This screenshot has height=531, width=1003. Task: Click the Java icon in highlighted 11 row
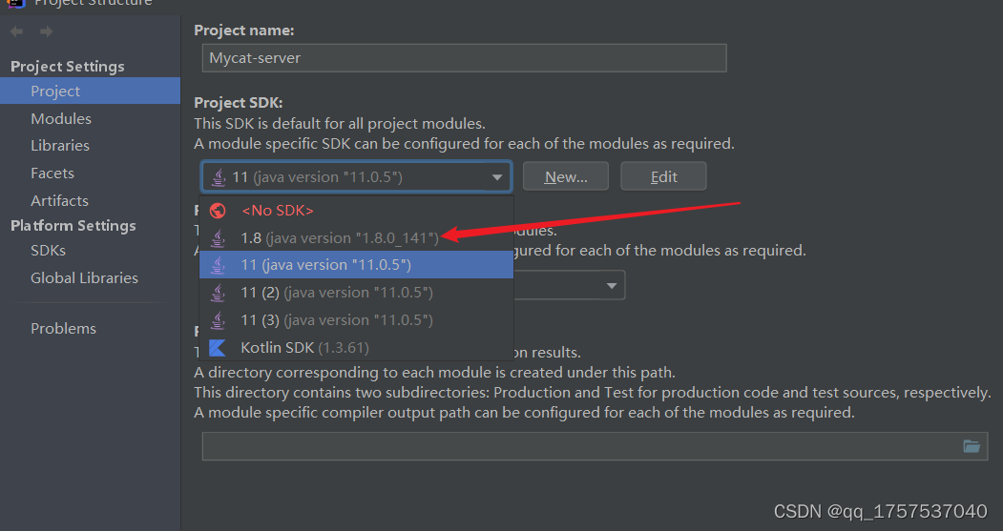tap(218, 265)
